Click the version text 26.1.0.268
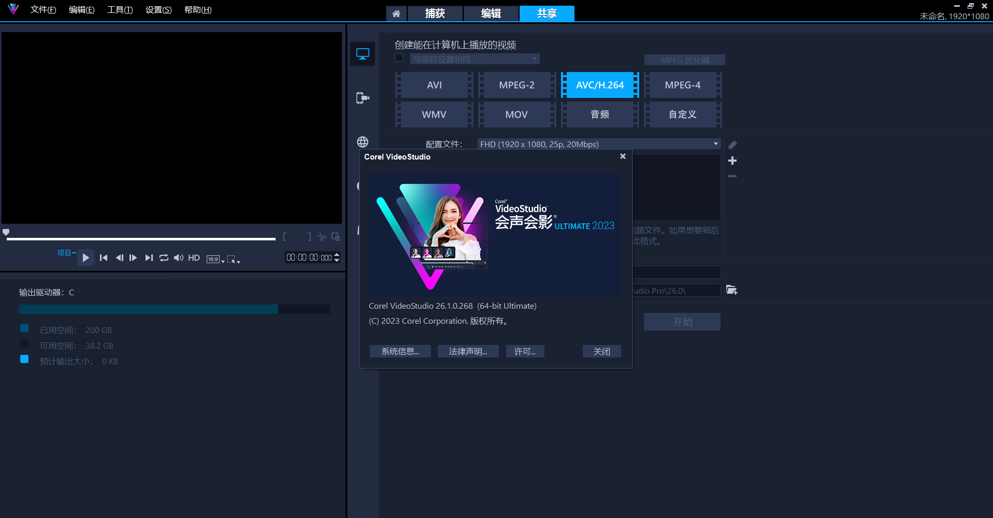Screen dimensions: 993x518 (x=454, y=306)
